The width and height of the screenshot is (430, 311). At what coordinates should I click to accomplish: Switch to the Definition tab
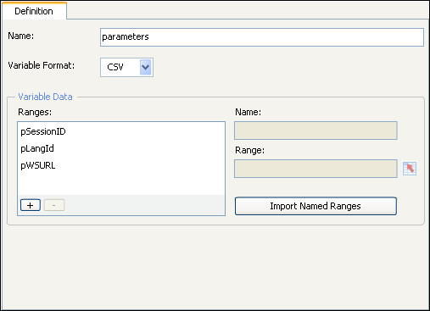coord(34,11)
